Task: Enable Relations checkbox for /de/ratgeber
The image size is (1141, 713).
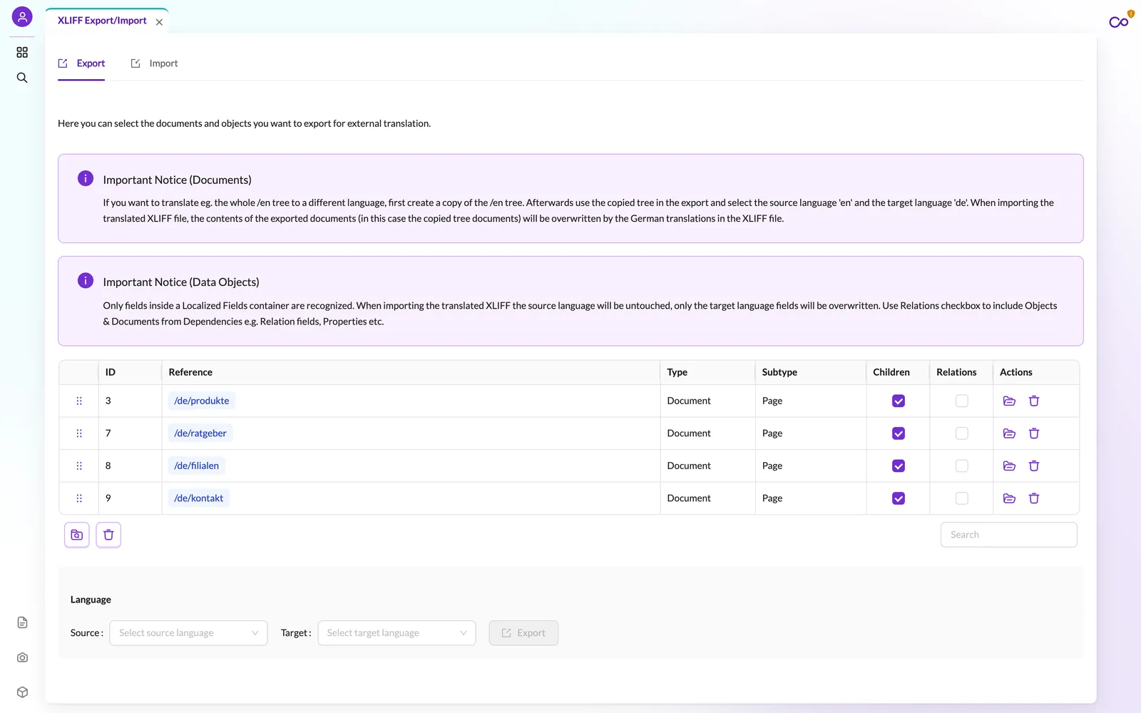Action: point(962,434)
